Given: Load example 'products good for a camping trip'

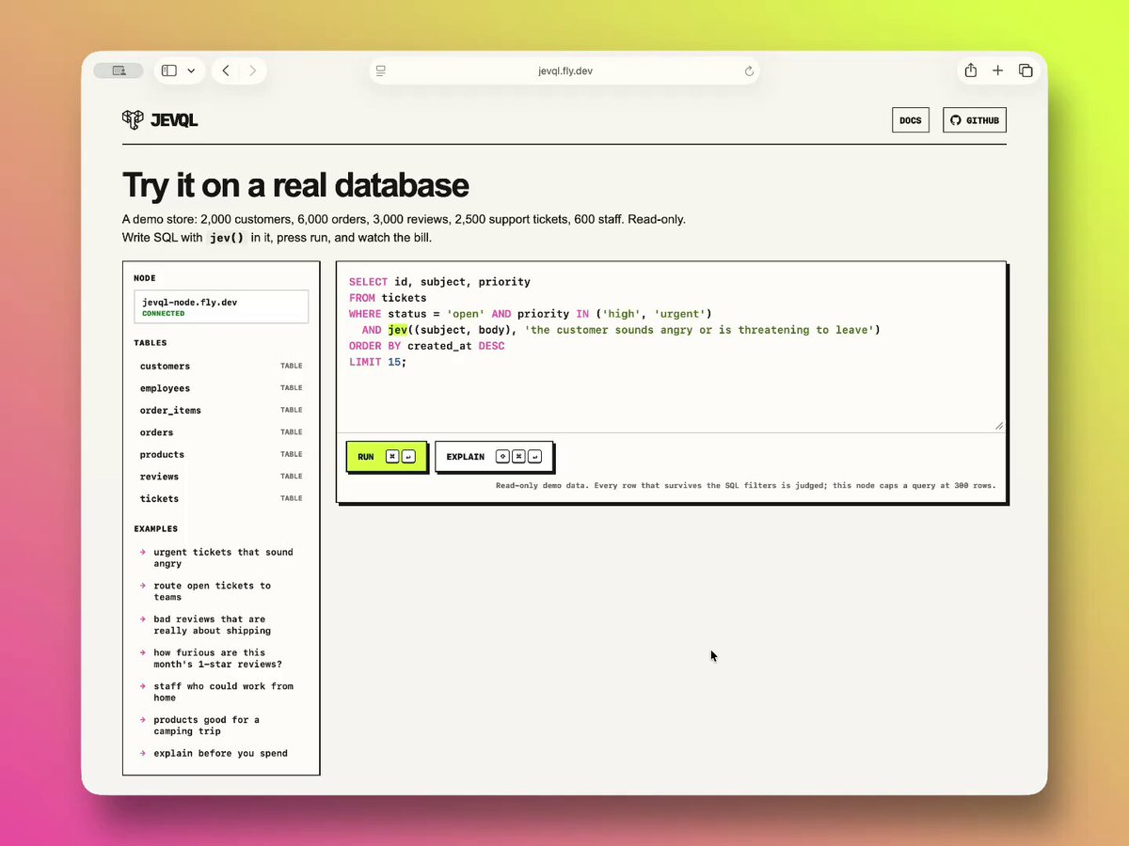Looking at the screenshot, I should (221, 726).
